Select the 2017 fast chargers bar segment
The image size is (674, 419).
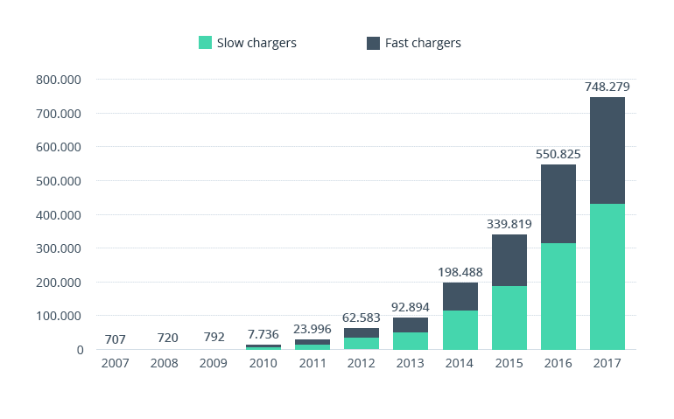coord(607,150)
